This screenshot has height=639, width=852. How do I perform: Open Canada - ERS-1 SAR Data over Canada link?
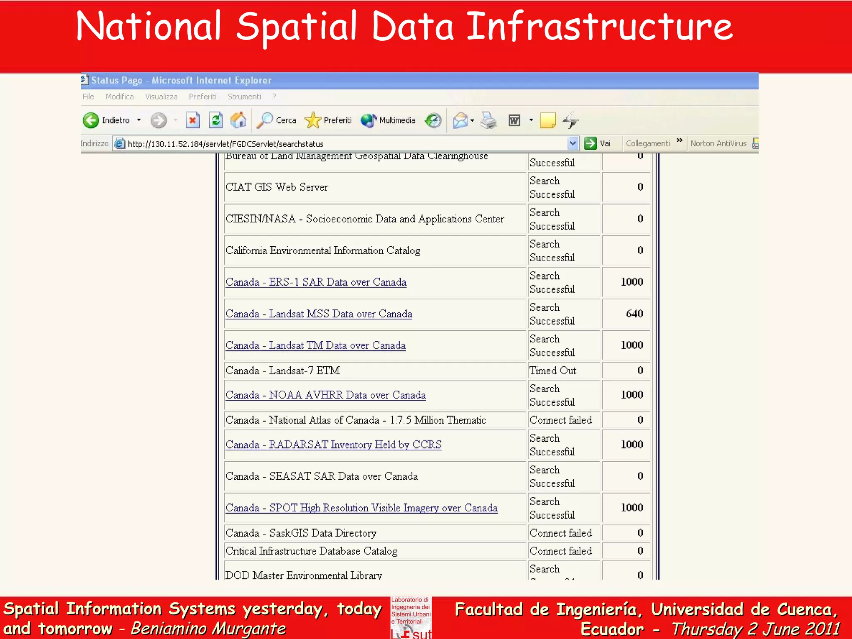(x=316, y=282)
